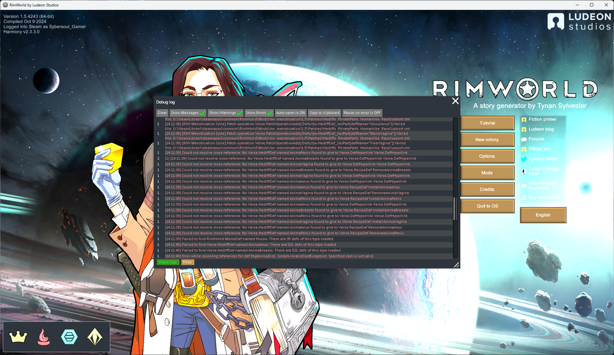Open Tynan's design book link
Screen dimensions: 614x355
pos(544,171)
